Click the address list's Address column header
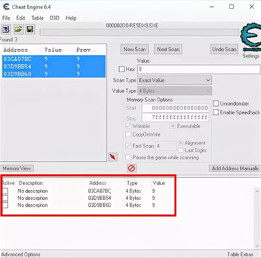 [98, 183]
